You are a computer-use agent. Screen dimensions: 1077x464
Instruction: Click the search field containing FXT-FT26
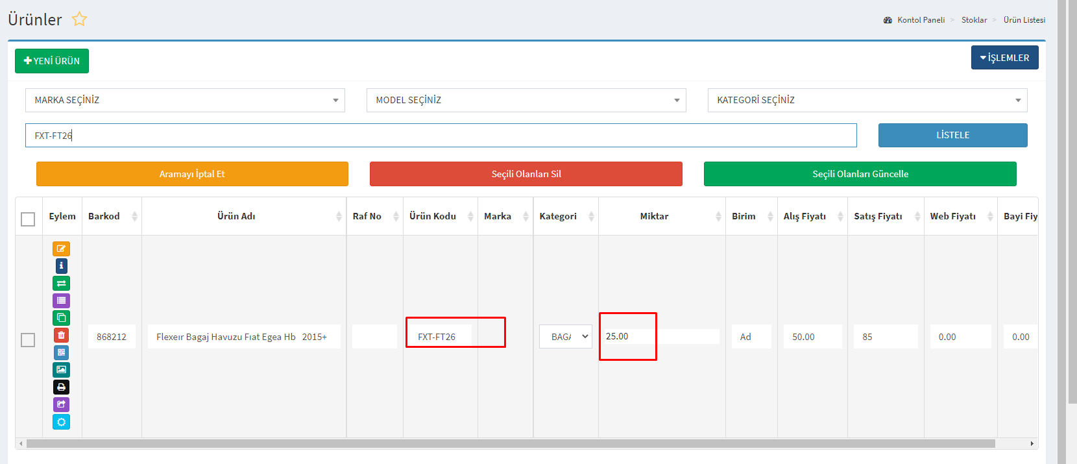pyautogui.click(x=441, y=136)
